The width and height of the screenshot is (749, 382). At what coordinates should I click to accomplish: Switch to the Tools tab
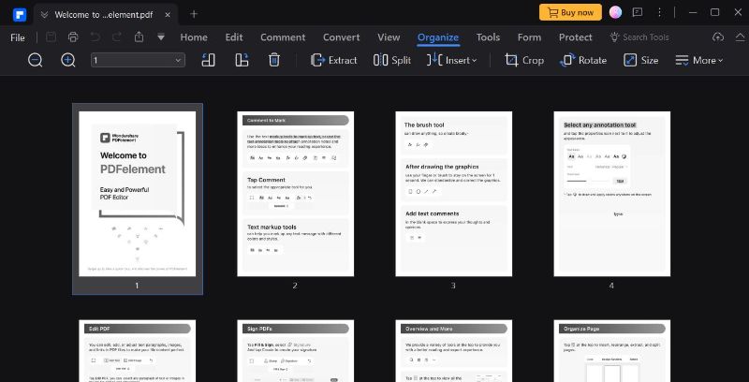[488, 37]
